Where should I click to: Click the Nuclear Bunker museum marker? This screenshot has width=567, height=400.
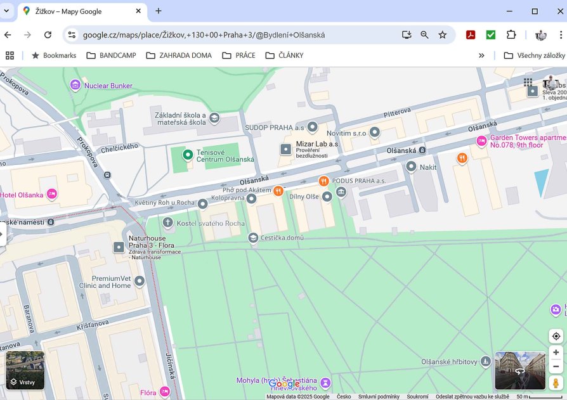[x=75, y=86]
